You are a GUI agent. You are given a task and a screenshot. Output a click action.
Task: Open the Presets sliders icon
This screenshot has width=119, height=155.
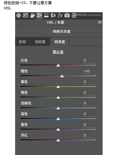coord(74,15)
